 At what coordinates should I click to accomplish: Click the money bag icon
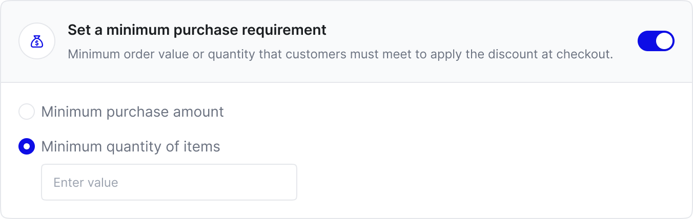point(37,42)
